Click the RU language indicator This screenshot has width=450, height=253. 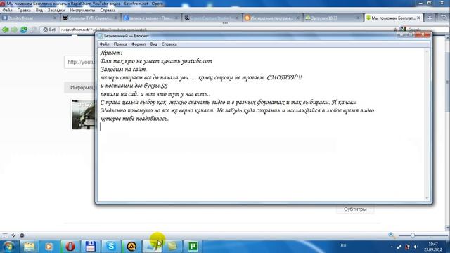(343, 246)
